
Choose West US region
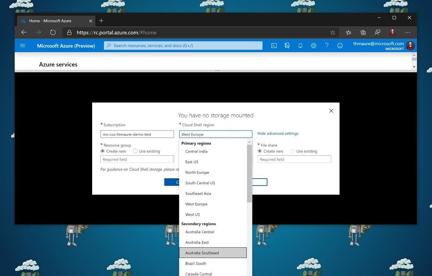(213, 215)
